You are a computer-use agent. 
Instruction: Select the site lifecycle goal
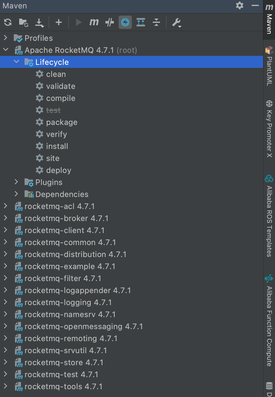tap(53, 158)
